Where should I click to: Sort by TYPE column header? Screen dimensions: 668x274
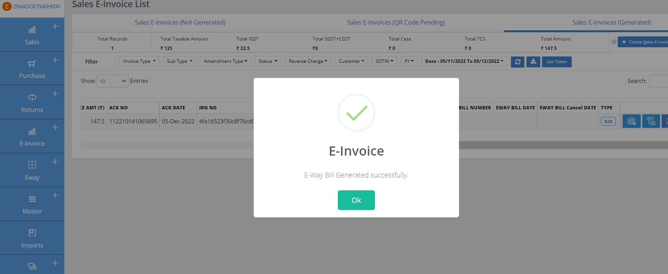click(x=609, y=107)
